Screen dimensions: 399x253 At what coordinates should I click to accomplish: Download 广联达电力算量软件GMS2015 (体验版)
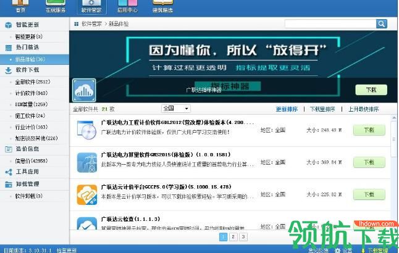[369, 162]
